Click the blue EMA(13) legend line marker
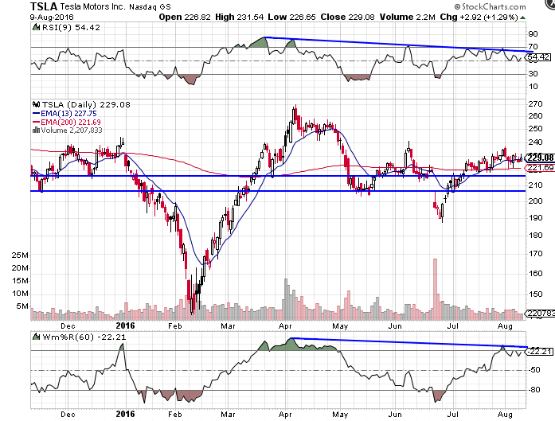The height and width of the screenshot is (421, 555). 36,114
